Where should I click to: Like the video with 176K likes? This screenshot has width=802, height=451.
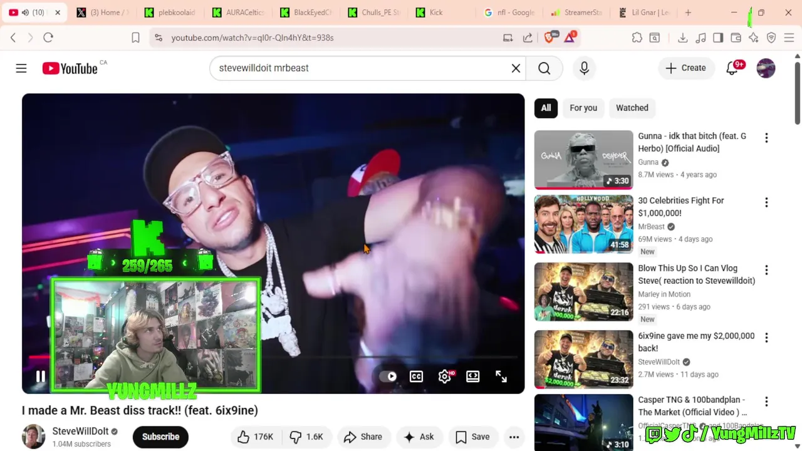[x=256, y=437]
